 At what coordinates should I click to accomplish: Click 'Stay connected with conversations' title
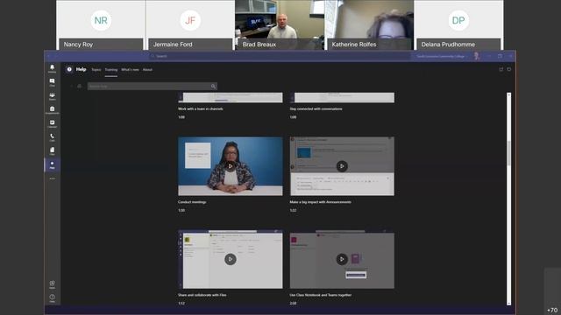(316, 108)
